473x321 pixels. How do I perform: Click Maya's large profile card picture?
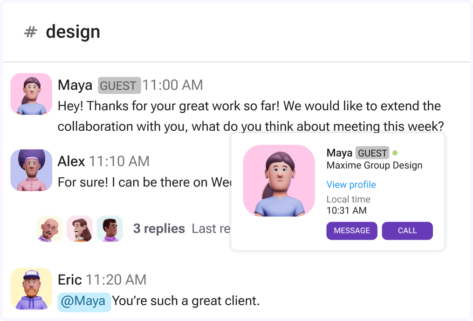(279, 181)
